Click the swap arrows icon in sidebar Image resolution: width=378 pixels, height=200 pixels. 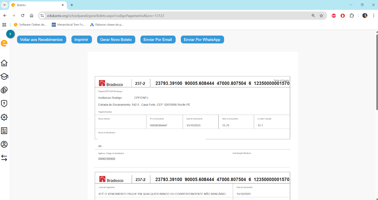pyautogui.click(x=4, y=158)
